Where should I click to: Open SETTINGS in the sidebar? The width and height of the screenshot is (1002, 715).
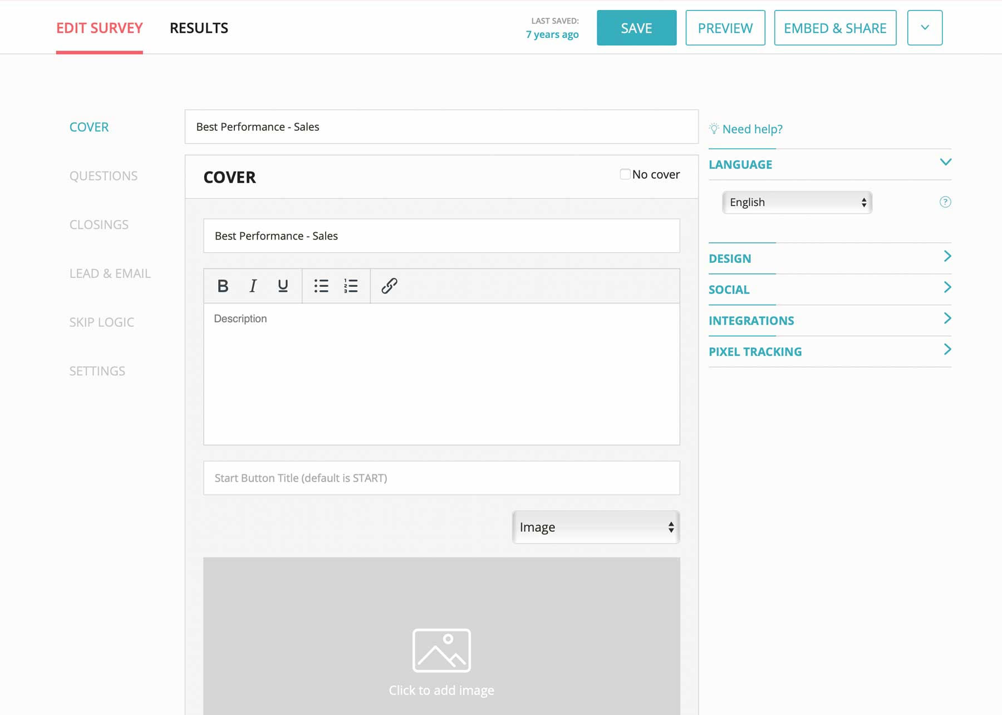(x=97, y=371)
